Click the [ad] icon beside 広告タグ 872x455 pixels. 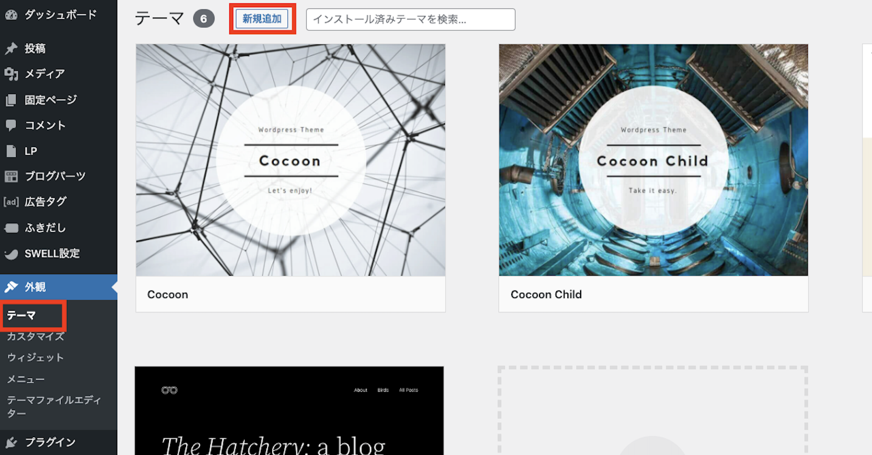11,202
